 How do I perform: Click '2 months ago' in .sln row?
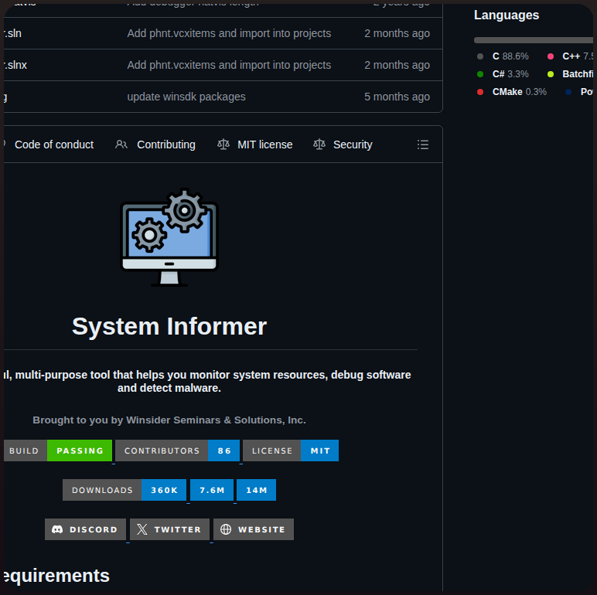point(397,33)
